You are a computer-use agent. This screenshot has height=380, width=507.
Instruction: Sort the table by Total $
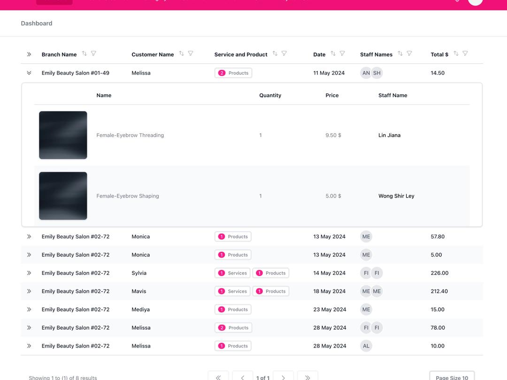point(456,53)
